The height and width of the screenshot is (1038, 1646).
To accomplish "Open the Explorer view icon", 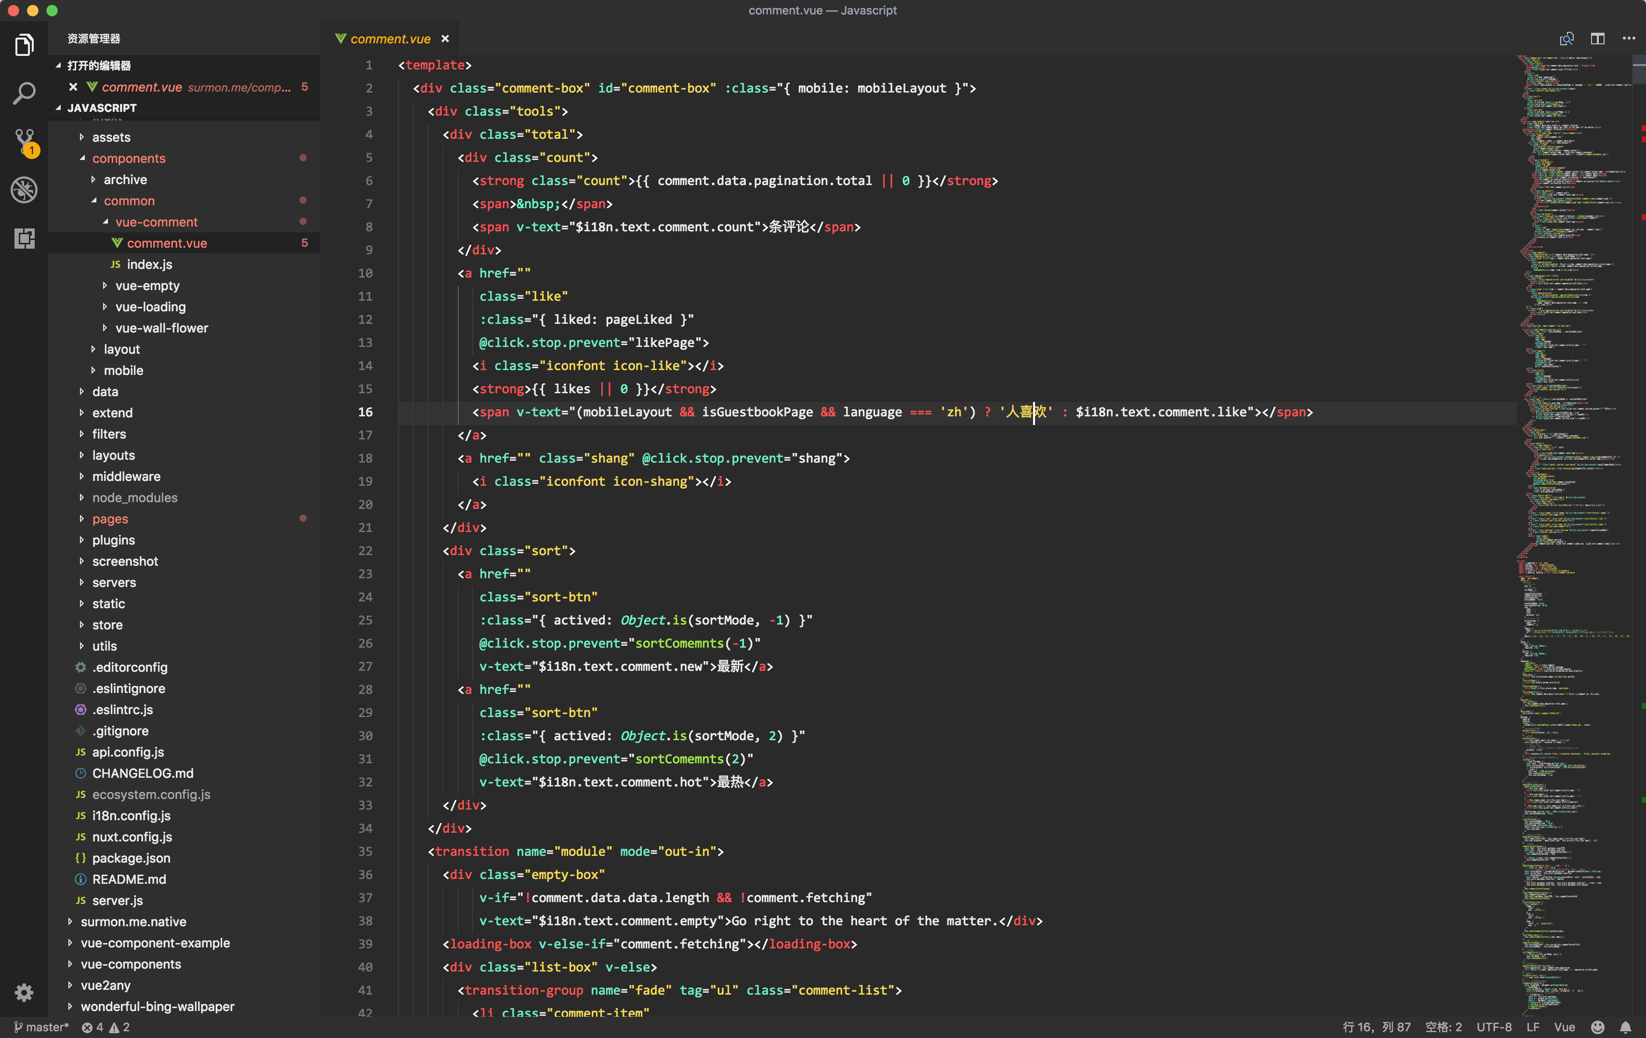I will coord(24,45).
